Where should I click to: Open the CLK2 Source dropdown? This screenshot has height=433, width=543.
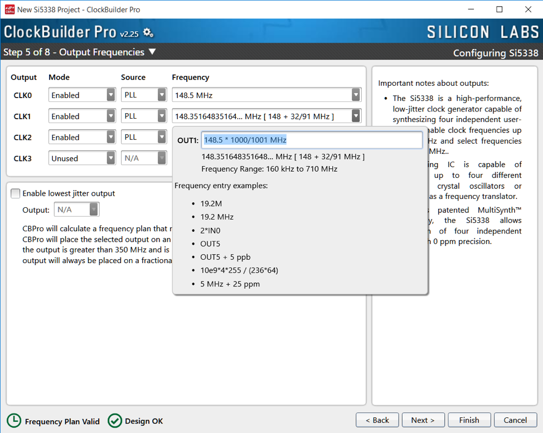(x=144, y=138)
